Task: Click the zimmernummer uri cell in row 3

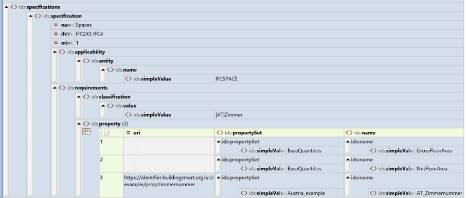Action: [169, 185]
